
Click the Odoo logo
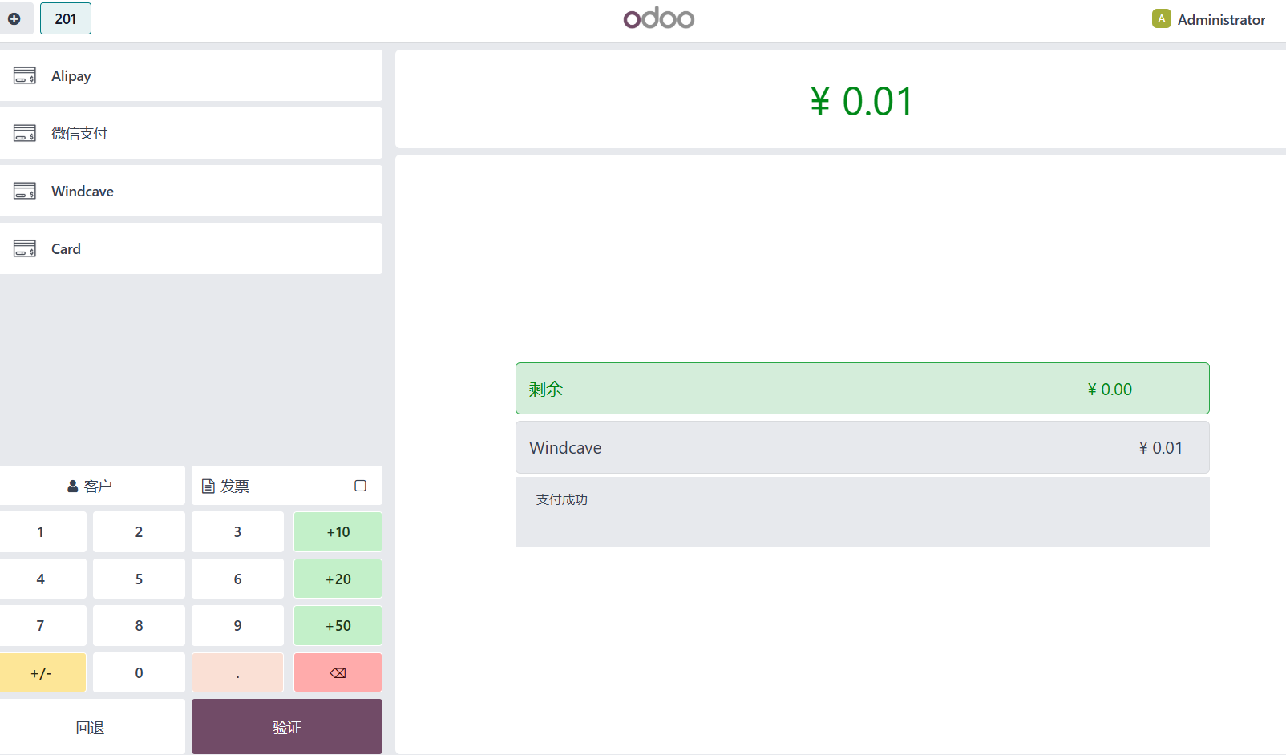point(659,18)
